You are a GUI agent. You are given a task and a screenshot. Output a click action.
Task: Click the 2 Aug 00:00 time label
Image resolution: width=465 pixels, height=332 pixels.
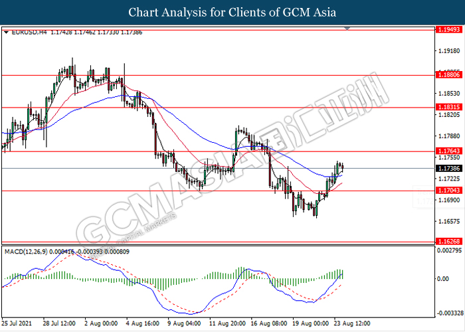101,323
